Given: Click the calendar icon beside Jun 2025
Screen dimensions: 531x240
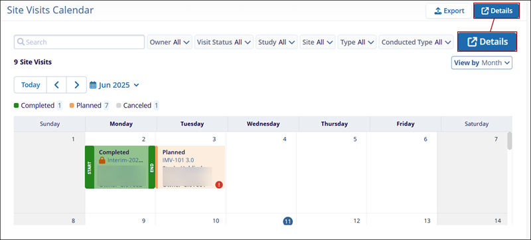Looking at the screenshot, I should pyautogui.click(x=93, y=85).
